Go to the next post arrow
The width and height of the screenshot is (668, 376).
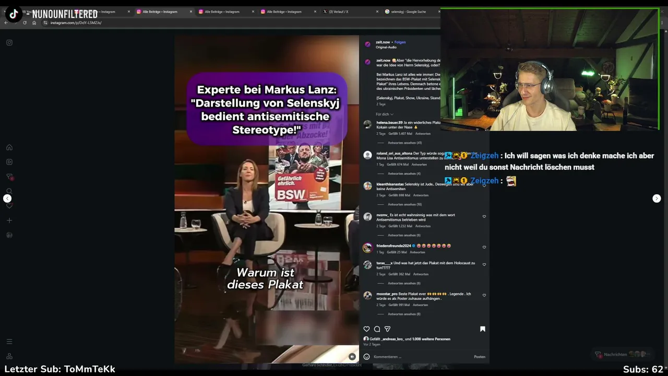(657, 198)
